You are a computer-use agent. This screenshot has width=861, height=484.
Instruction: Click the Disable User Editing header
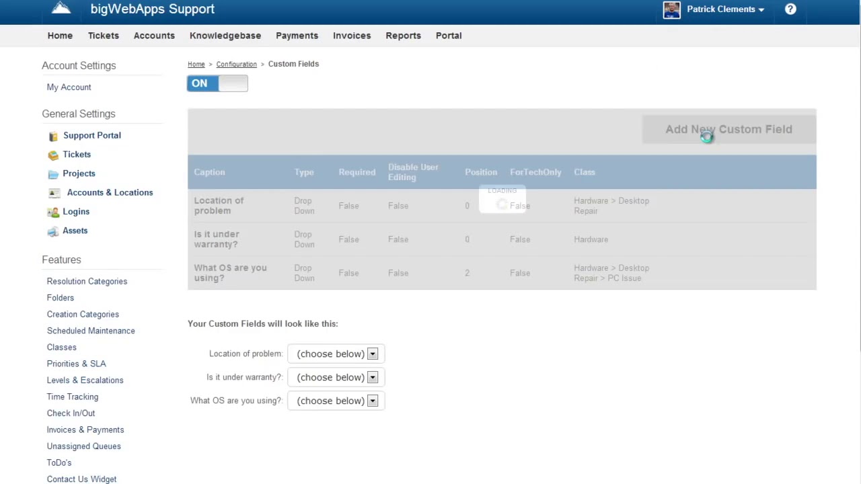tap(413, 172)
